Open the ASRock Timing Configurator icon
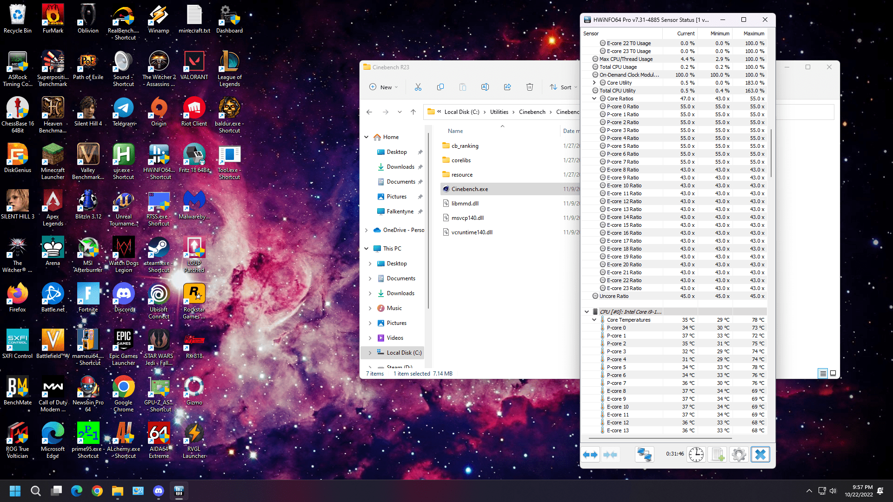Viewport: 893px width, 502px height. pyautogui.click(x=18, y=68)
